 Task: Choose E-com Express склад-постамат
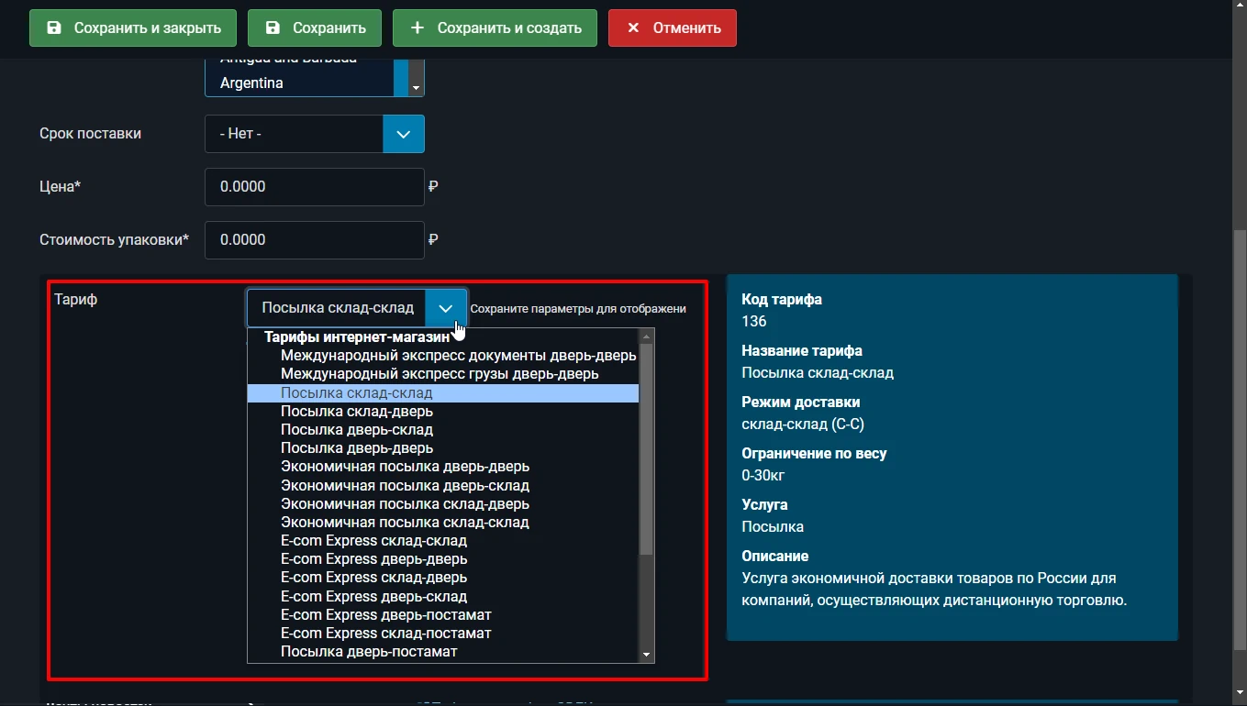(443, 634)
